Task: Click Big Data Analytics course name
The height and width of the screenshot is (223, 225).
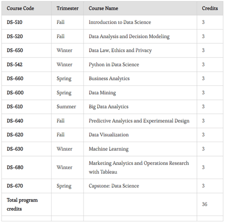Action: 108,107
